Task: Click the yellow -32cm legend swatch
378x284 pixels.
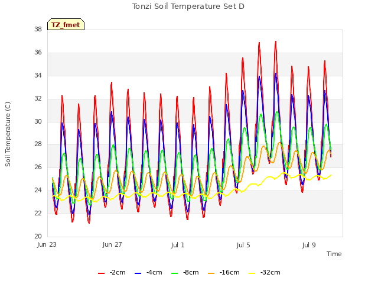Action: click(x=252, y=273)
